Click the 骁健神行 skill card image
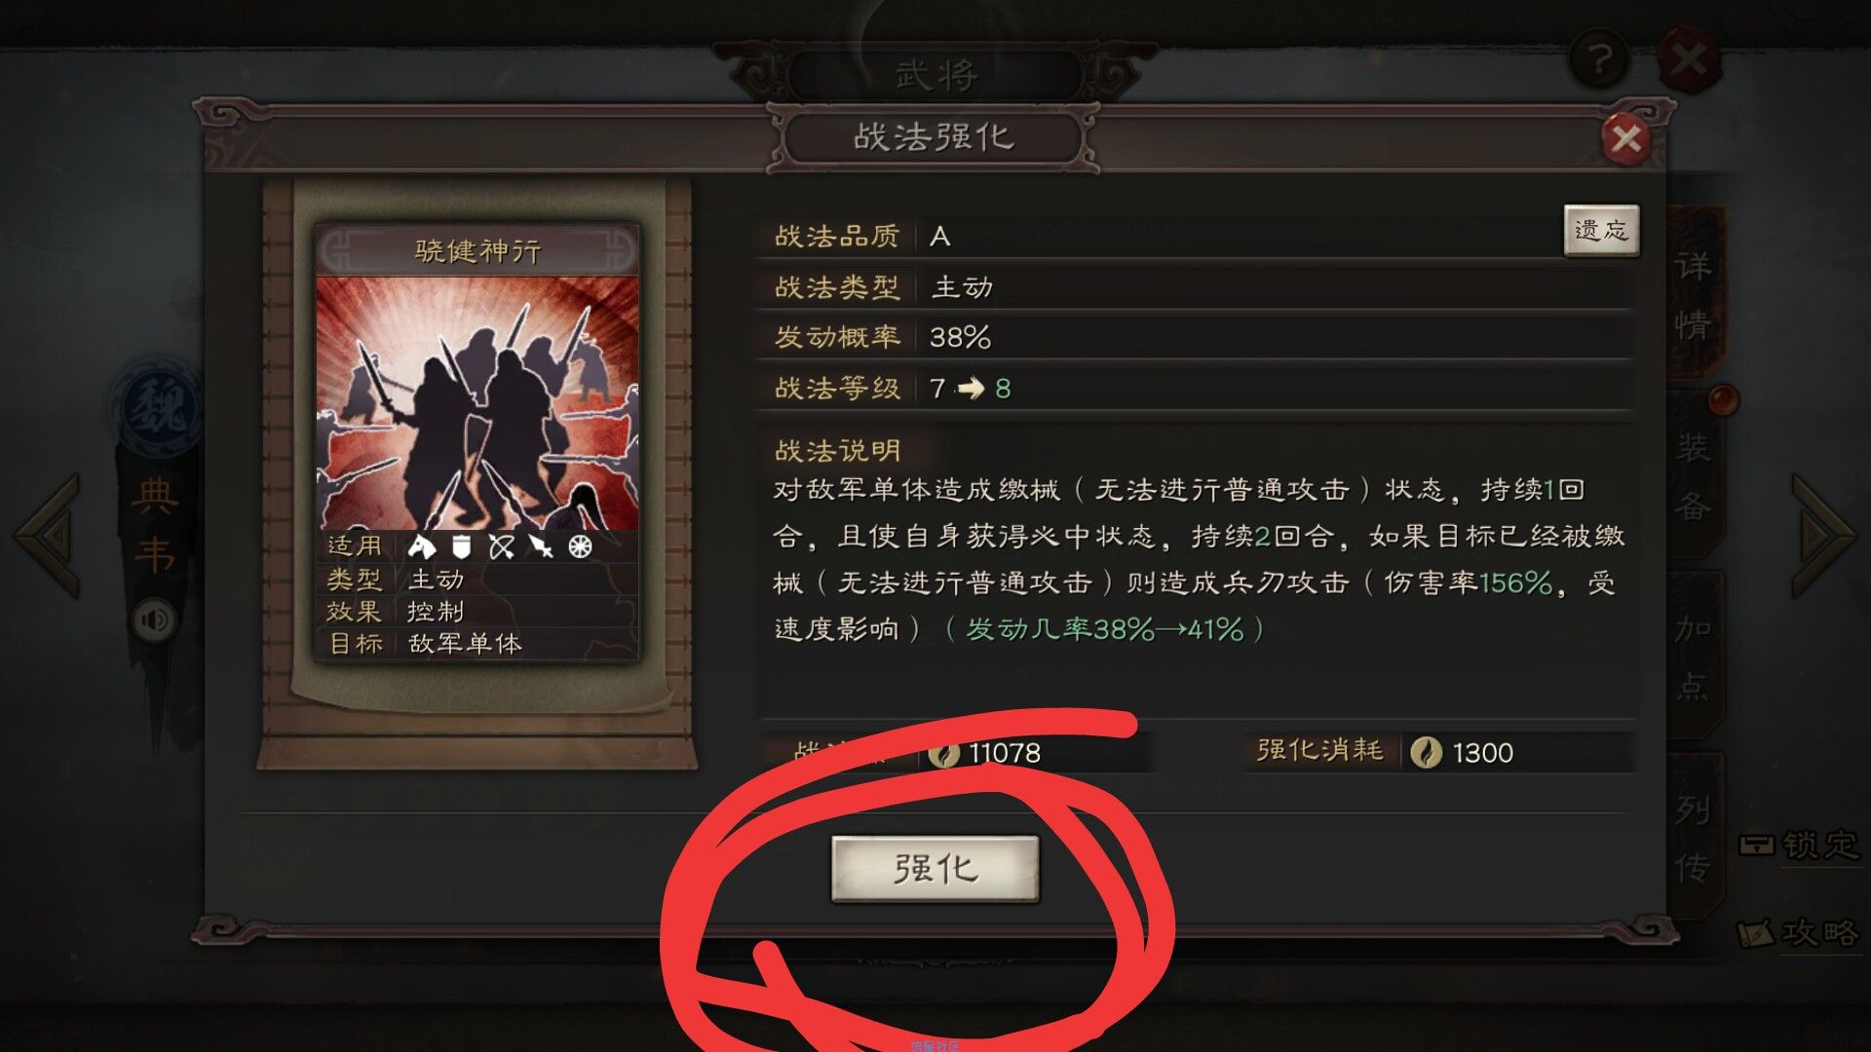The height and width of the screenshot is (1052, 1871). pos(477,402)
